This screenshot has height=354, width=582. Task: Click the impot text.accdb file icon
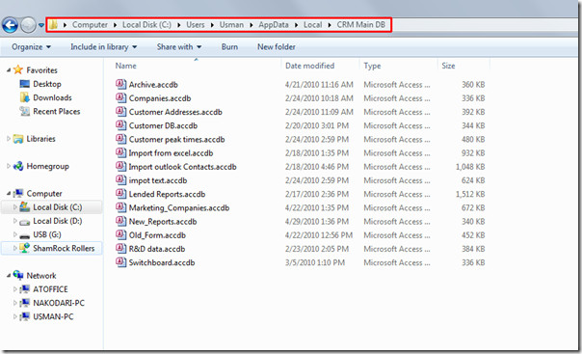point(120,180)
